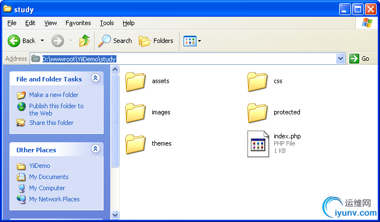Open the My Computer link
The width and height of the screenshot is (380, 222).
[47, 188]
